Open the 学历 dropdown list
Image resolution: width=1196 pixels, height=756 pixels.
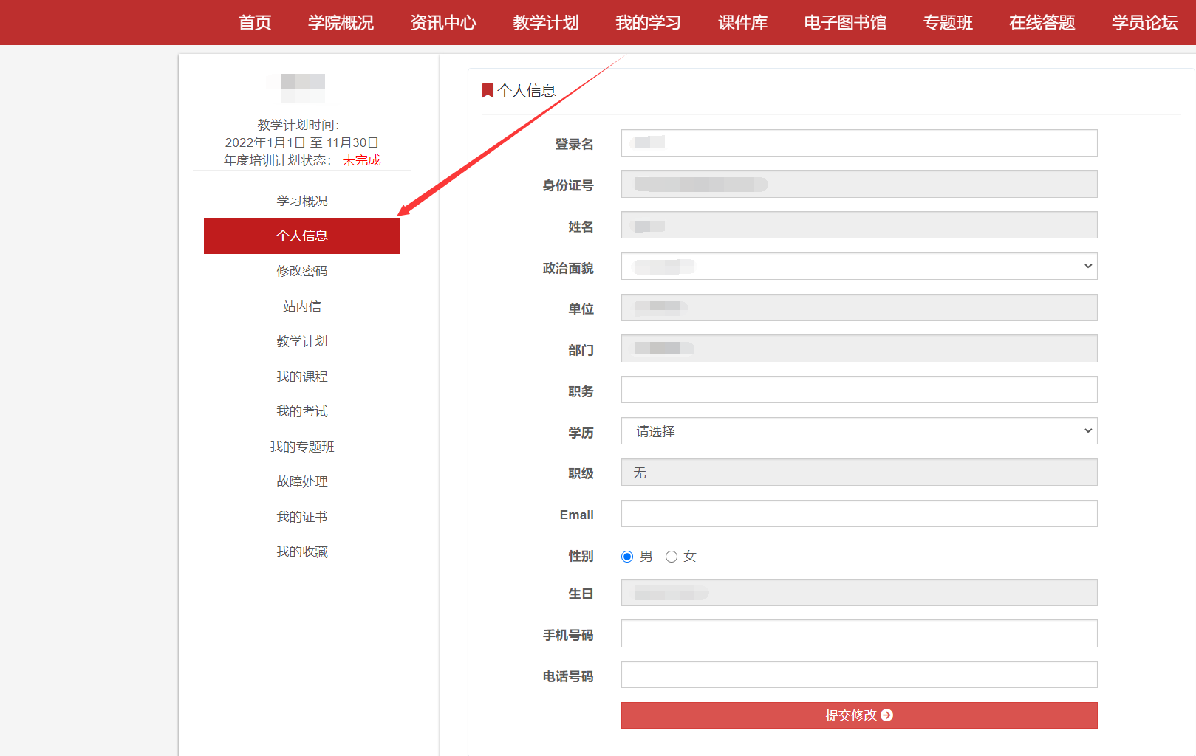(x=858, y=431)
